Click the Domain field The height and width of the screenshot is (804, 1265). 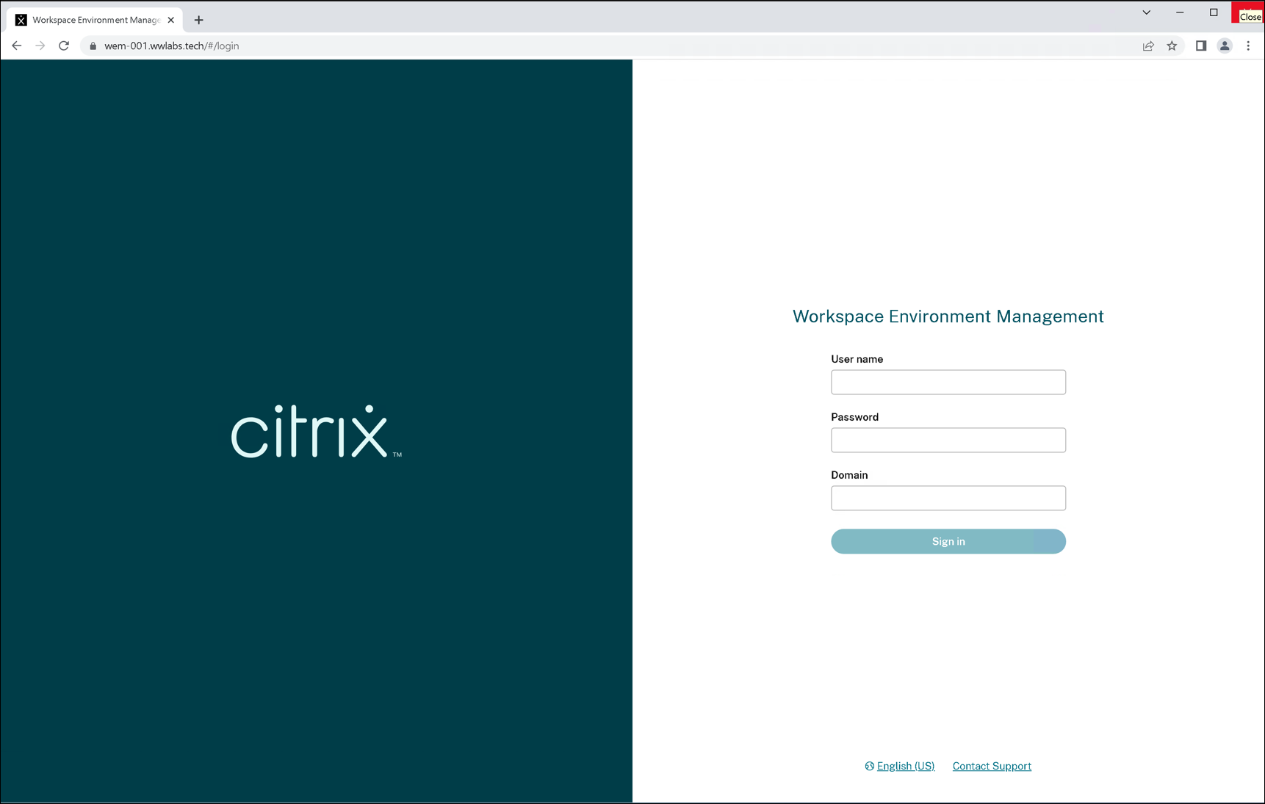(948, 499)
